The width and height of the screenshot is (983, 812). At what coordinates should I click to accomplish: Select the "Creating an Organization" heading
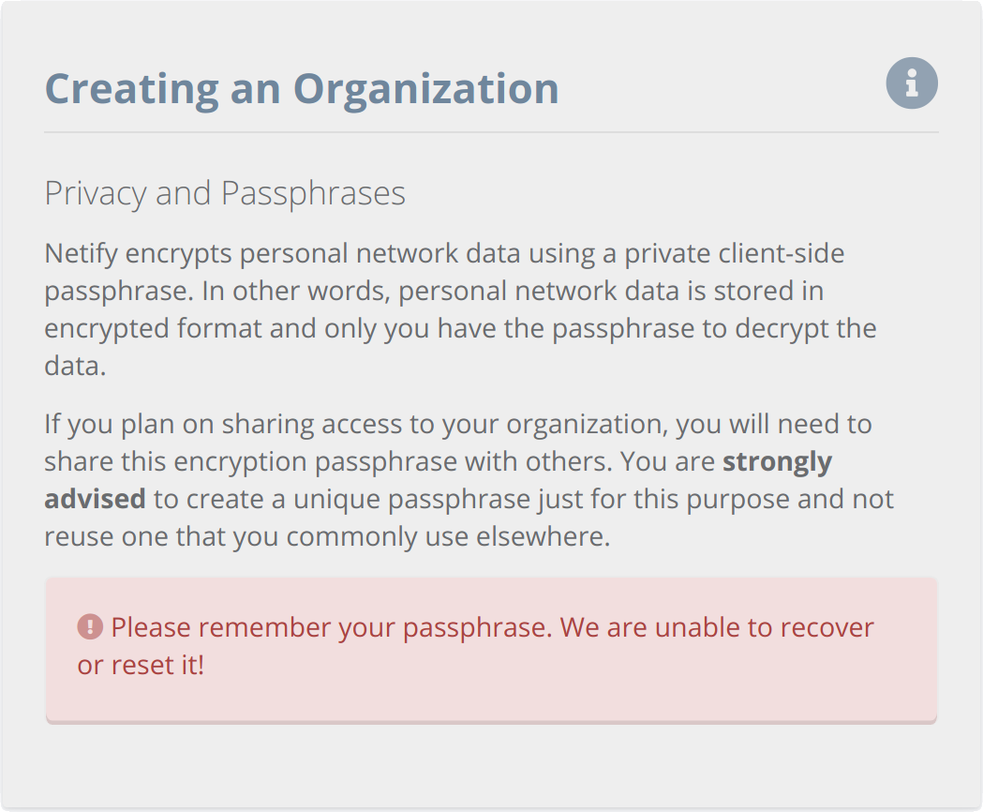pyautogui.click(x=302, y=88)
